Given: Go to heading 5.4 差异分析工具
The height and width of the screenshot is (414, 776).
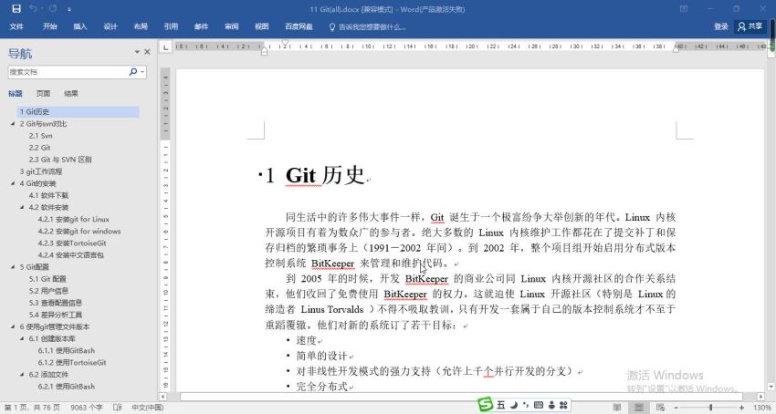Looking at the screenshot, I should (56, 315).
